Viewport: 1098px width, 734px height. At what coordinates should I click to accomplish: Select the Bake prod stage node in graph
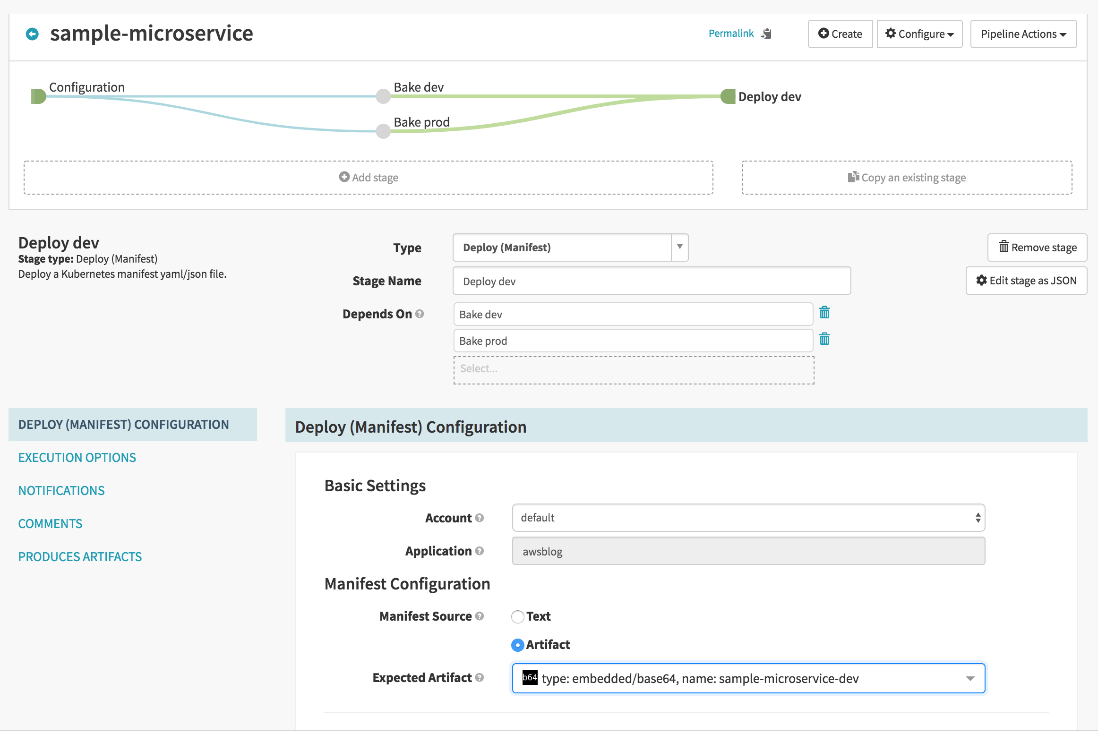tap(383, 131)
